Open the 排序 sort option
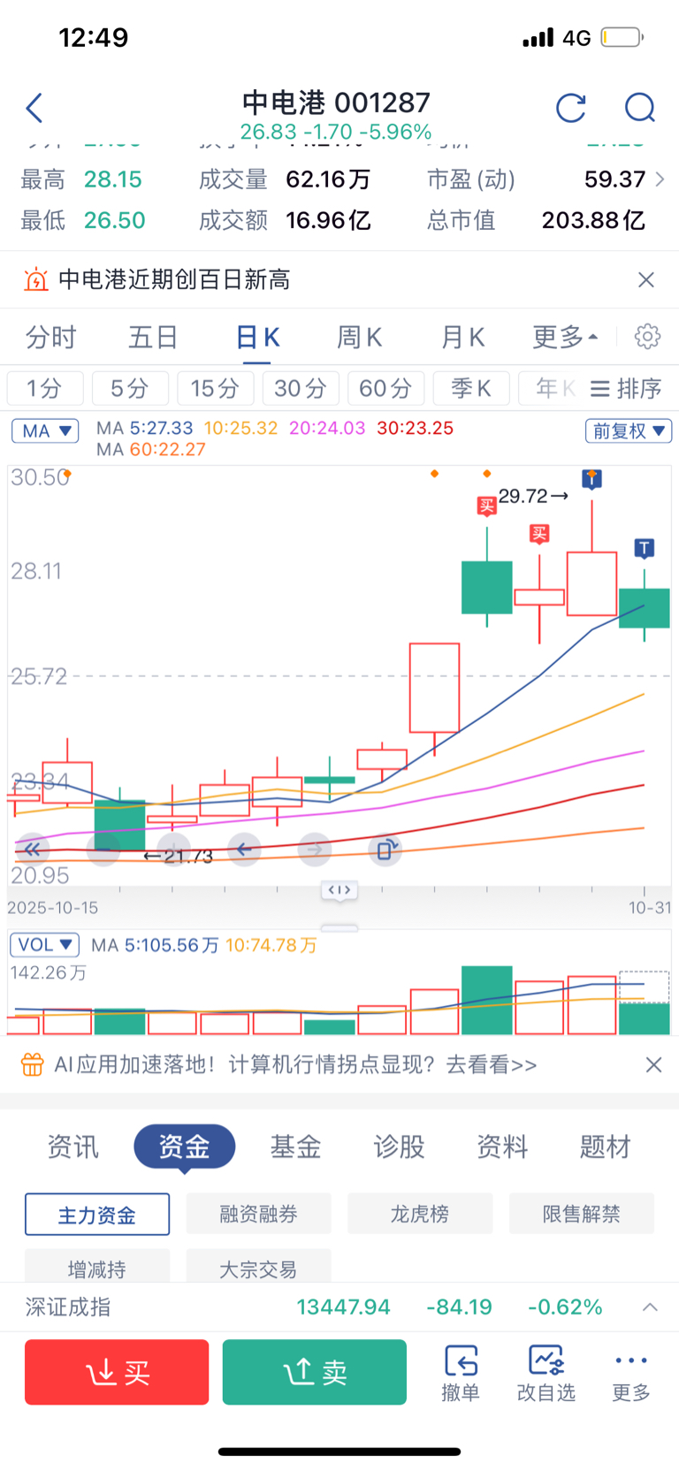The height and width of the screenshot is (1470, 679). [626, 388]
